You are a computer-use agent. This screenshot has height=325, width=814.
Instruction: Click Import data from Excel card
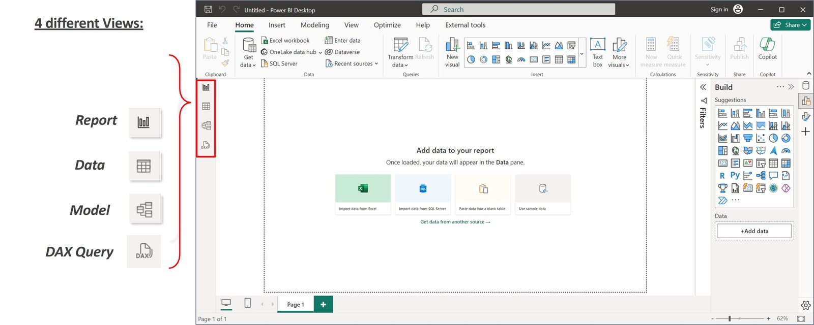(x=363, y=194)
